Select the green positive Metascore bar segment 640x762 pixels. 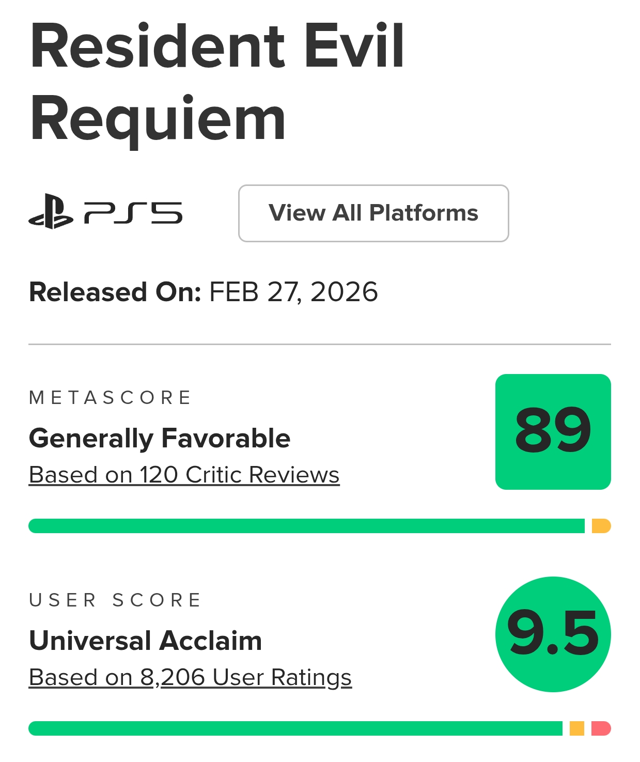click(x=306, y=526)
